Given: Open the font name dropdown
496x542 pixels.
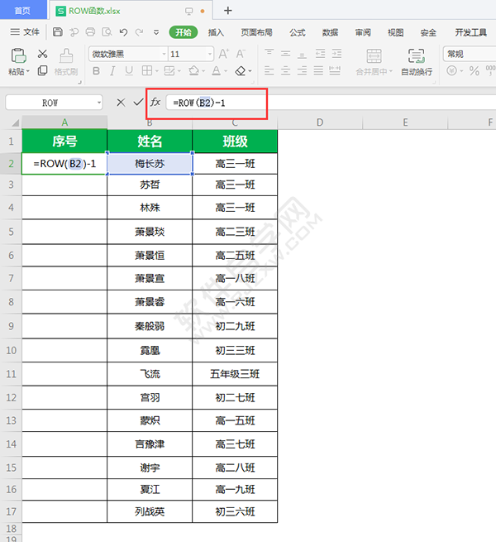Looking at the screenshot, I should point(164,54).
